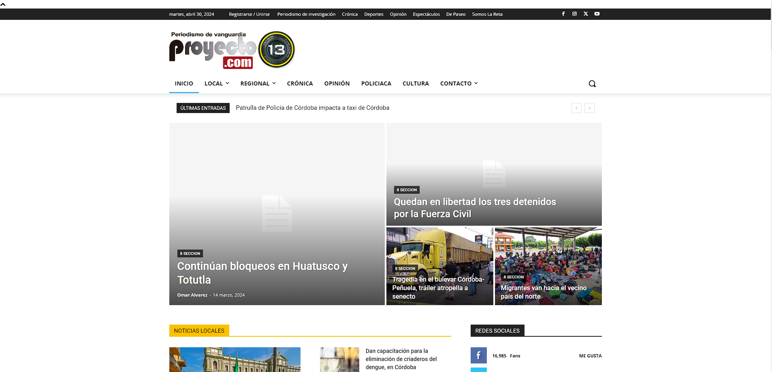Open the X (Twitter) icon in top bar
Screen dimensions: 772x372
click(586, 14)
